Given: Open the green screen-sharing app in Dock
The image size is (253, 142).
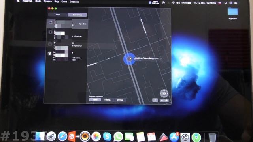Looking at the screenshot, I should pyautogui.click(x=129, y=136).
